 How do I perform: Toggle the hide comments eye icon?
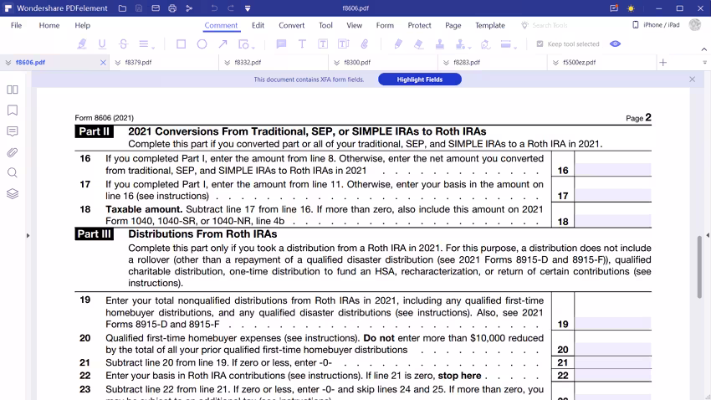point(616,44)
